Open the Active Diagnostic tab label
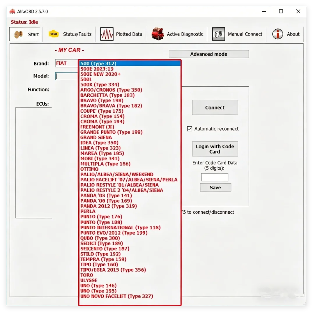Screen dimensions: 313x312 pos(185,34)
